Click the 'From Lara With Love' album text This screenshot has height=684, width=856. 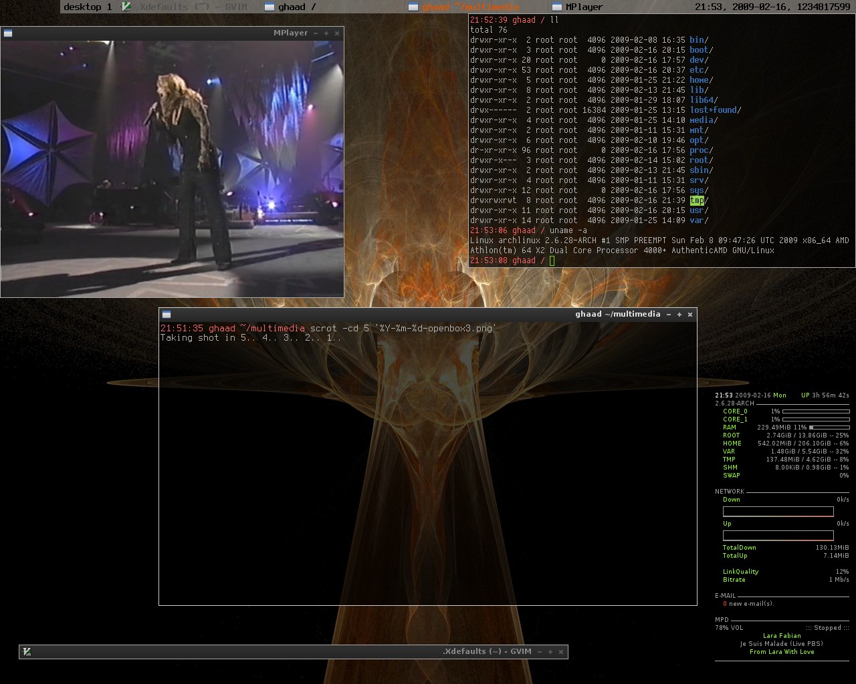(782, 652)
